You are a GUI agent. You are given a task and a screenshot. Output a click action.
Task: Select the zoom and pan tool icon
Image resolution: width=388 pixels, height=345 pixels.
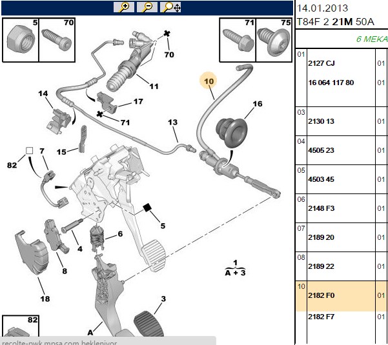point(170,7)
